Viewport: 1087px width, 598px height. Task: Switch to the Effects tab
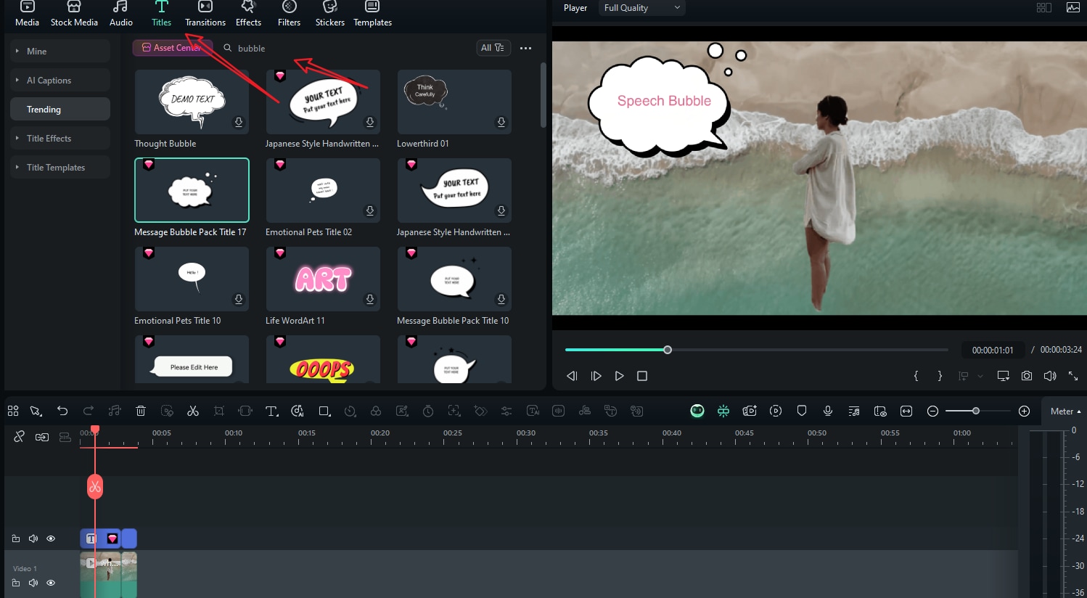(x=248, y=15)
